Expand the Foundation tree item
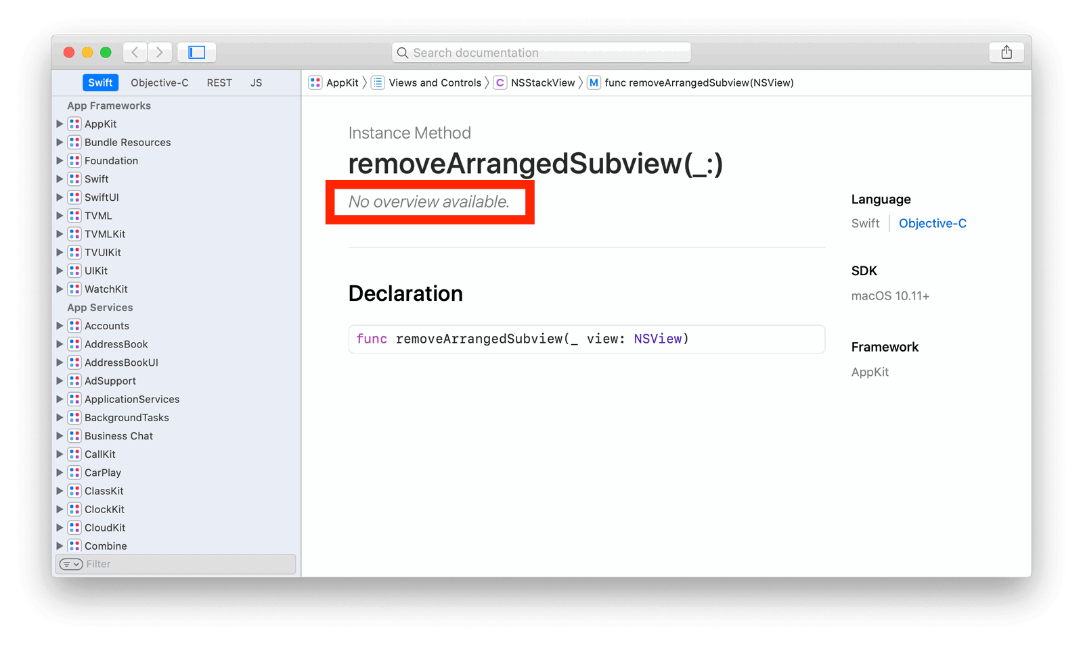This screenshot has width=1083, height=645. [x=60, y=161]
